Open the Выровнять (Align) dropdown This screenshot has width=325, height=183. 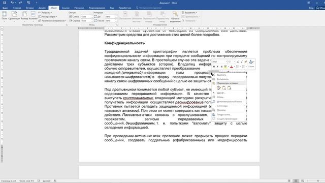click(189, 12)
